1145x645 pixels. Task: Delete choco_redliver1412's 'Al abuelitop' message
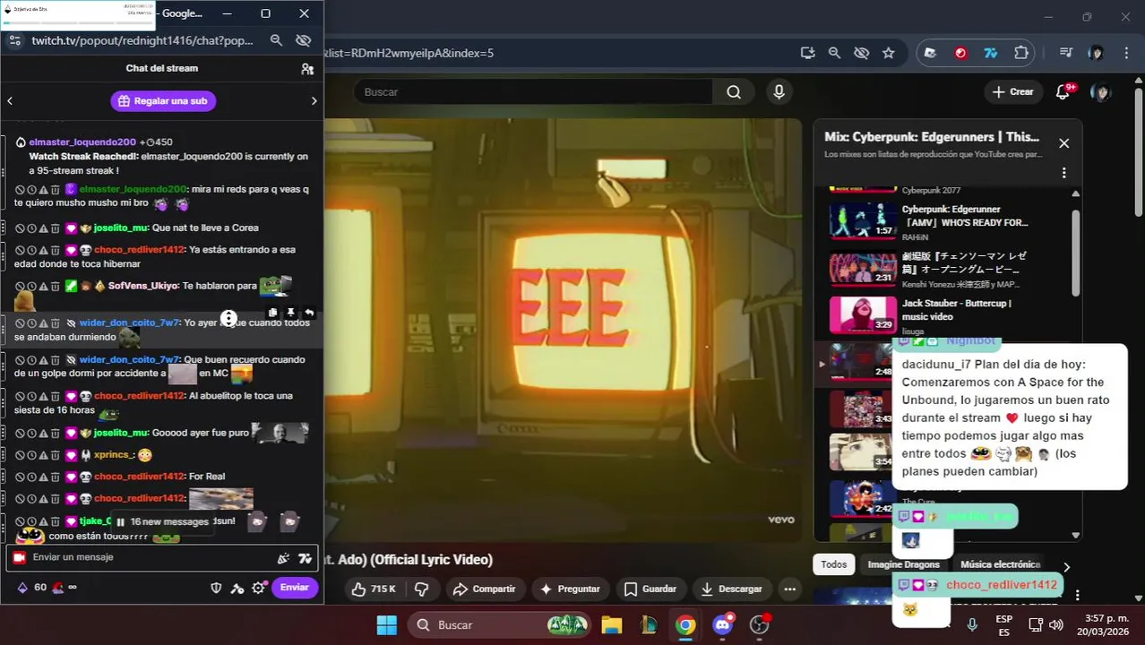tap(55, 397)
